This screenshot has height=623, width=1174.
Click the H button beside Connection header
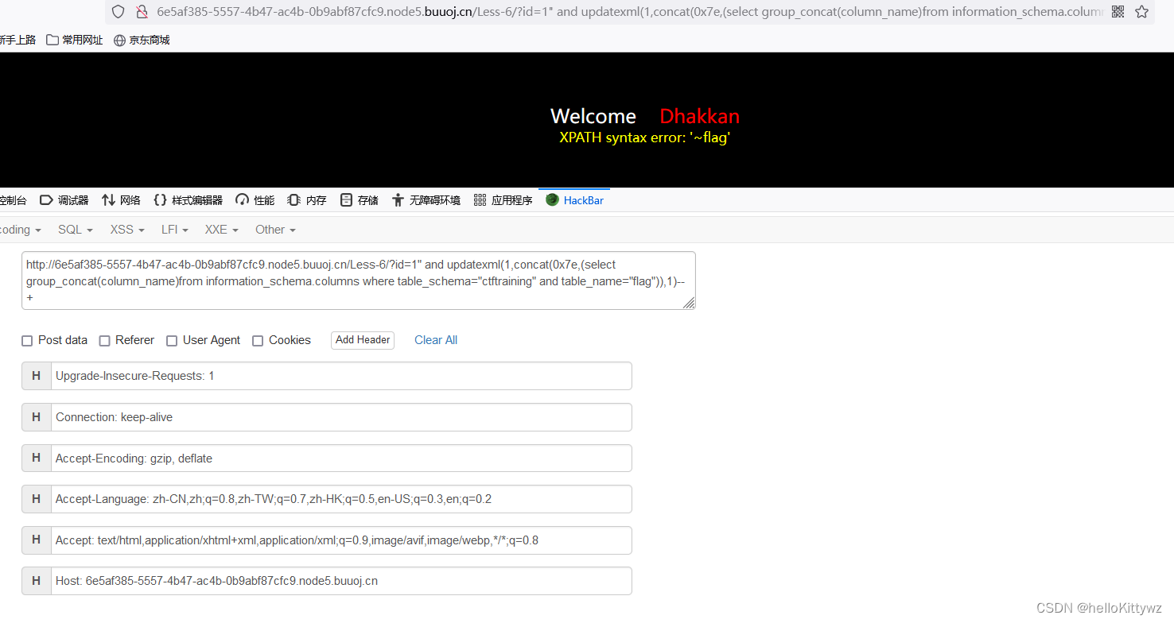click(37, 417)
